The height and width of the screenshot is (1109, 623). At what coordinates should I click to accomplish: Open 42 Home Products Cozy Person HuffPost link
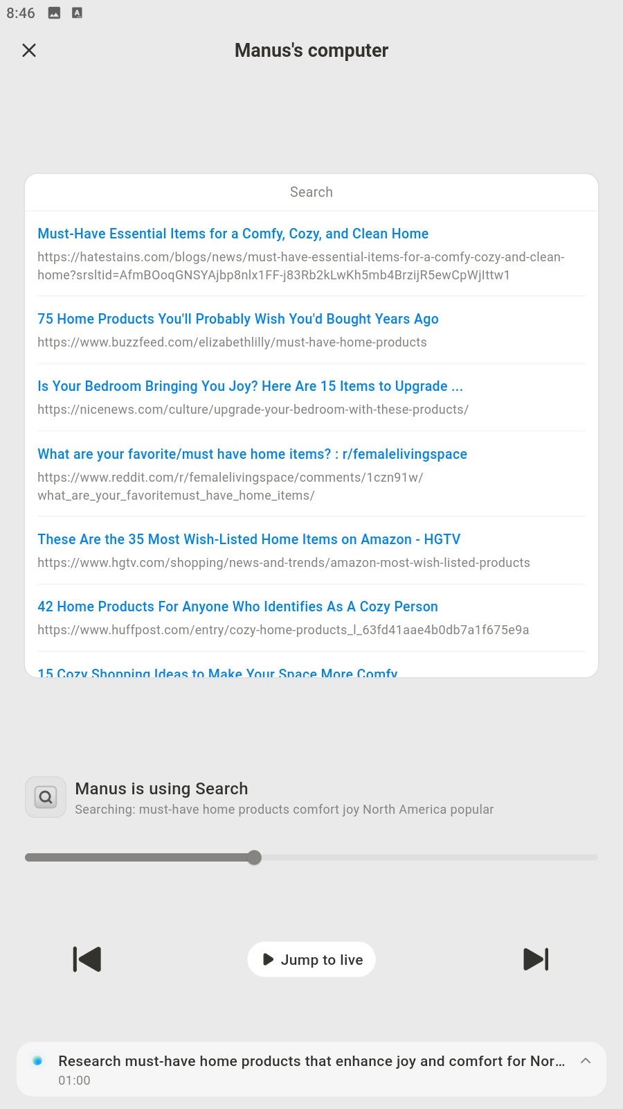[237, 606]
